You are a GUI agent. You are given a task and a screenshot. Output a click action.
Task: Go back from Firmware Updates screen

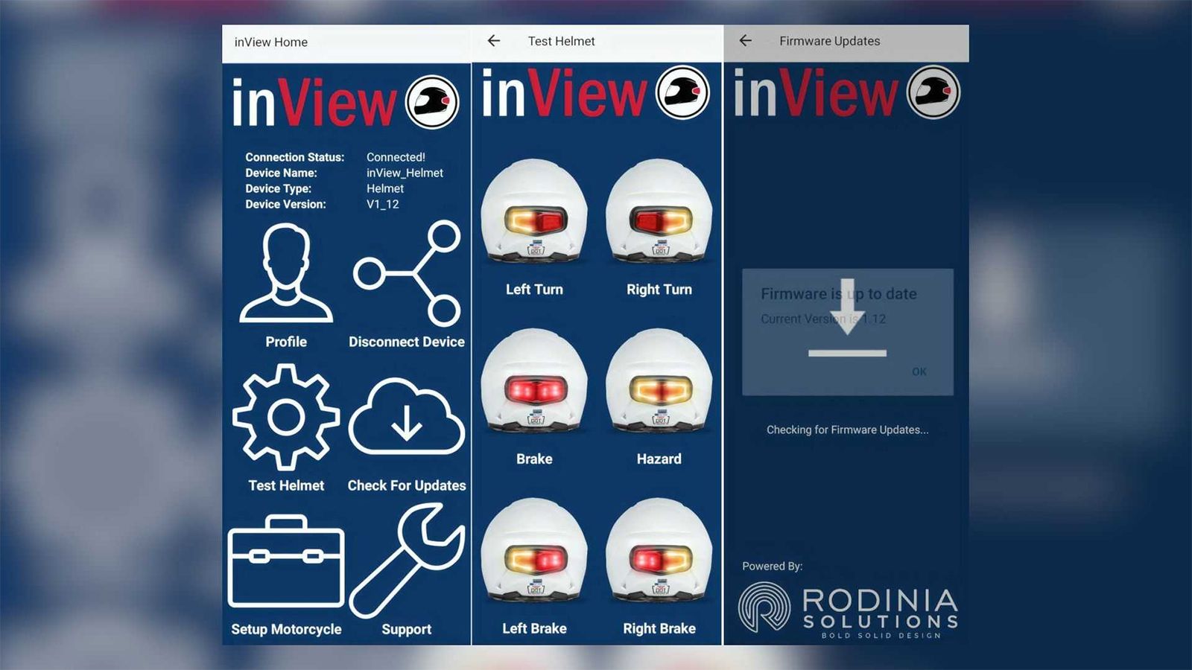click(x=746, y=41)
